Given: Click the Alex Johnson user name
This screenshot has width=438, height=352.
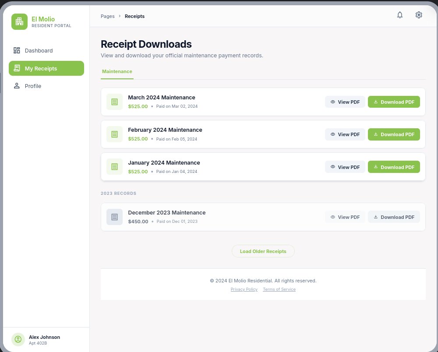Looking at the screenshot, I should coord(44,337).
